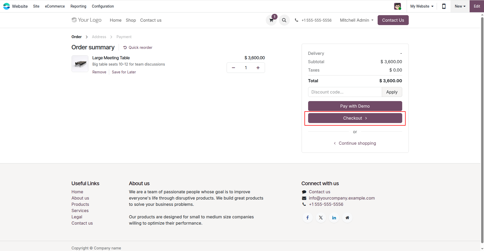This screenshot has width=484, height=251.
Task: Open the Facebook social icon
Action: click(x=307, y=218)
